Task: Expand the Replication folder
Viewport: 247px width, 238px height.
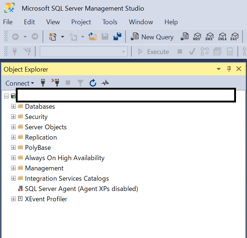Action: pyautogui.click(x=13, y=137)
